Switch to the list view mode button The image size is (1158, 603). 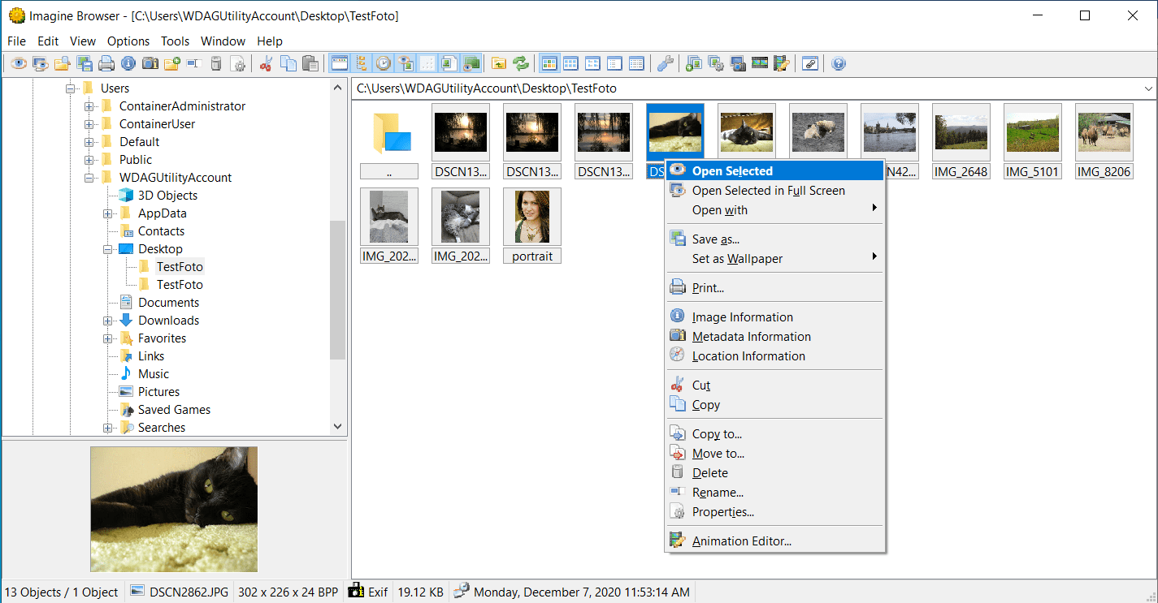tap(615, 63)
